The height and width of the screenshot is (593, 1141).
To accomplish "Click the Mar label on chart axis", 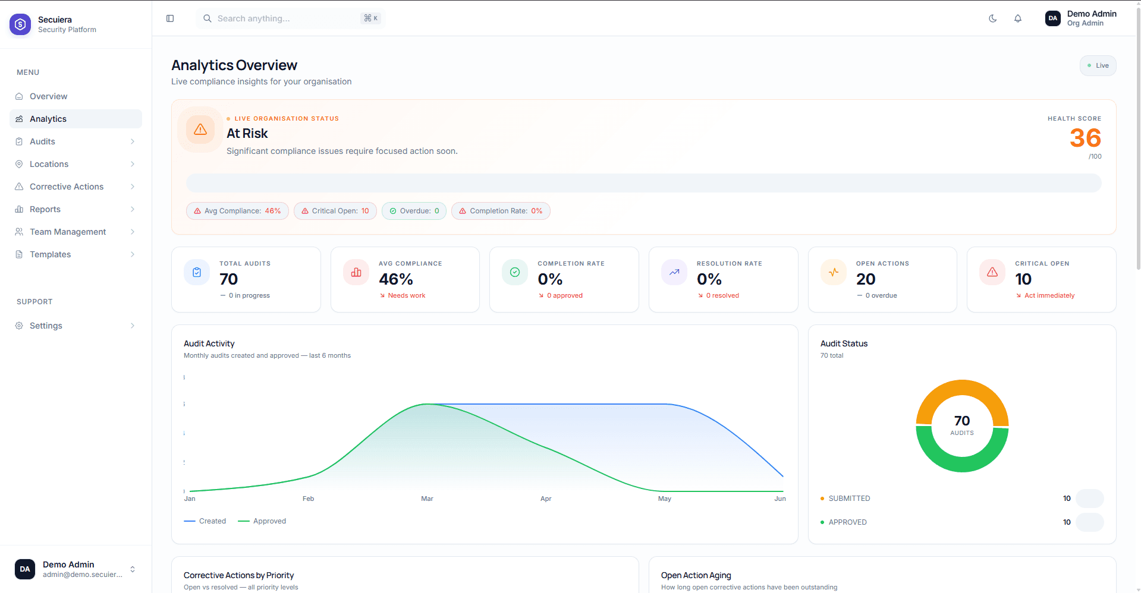I will tap(427, 499).
